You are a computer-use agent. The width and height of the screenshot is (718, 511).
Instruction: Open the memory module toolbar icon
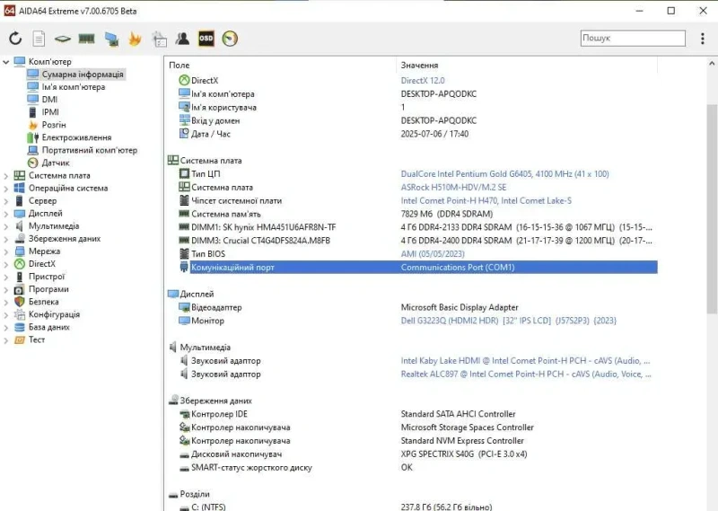tap(86, 39)
